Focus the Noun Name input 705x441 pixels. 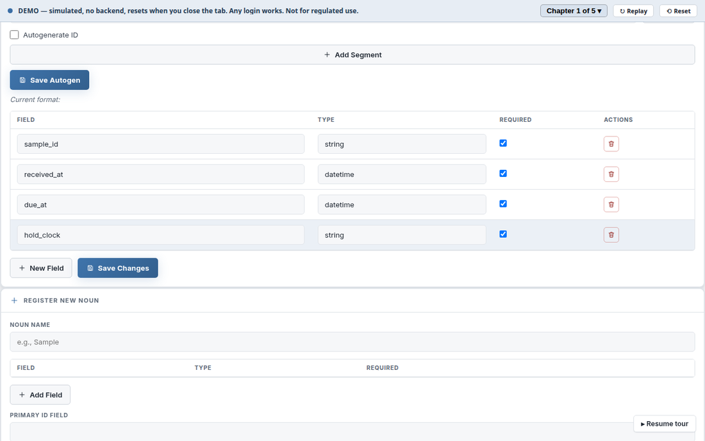click(x=352, y=342)
